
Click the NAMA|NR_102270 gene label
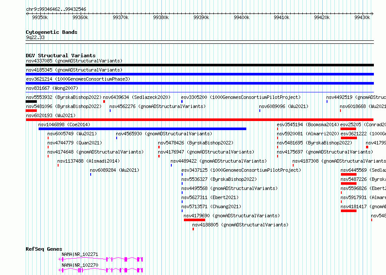tap(80, 265)
